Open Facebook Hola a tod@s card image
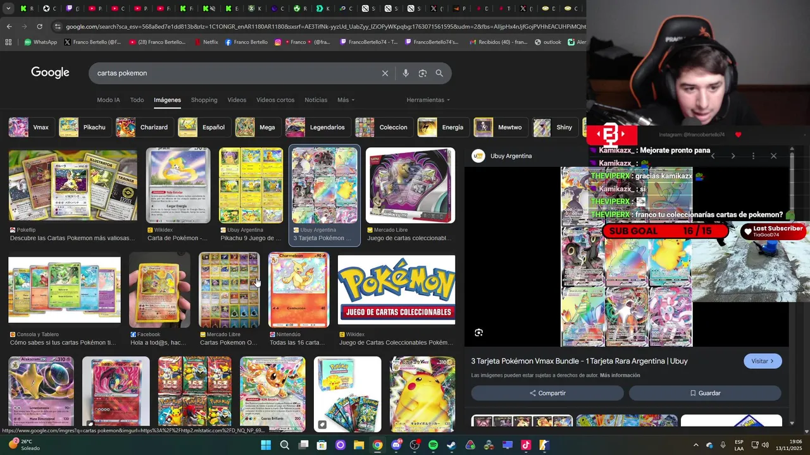The height and width of the screenshot is (455, 810). pos(159,290)
